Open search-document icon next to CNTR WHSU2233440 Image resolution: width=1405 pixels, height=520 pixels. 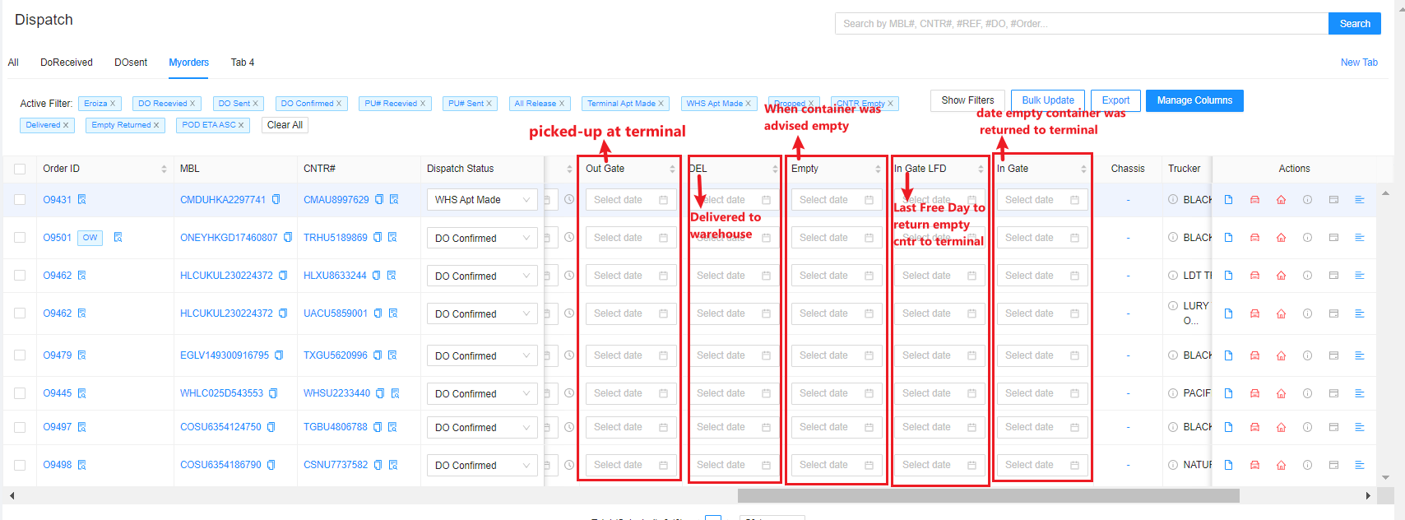point(395,393)
